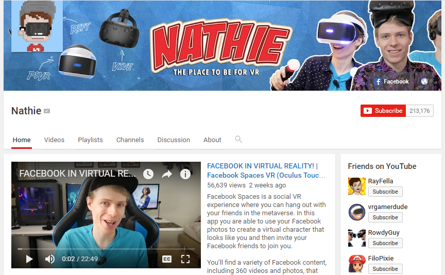The height and width of the screenshot is (275, 445).
Task: Click the Share arrow icon on the video
Action: pos(167,174)
